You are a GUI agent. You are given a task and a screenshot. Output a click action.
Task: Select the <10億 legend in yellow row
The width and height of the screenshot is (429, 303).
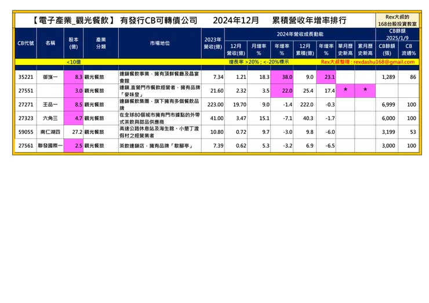74,62
